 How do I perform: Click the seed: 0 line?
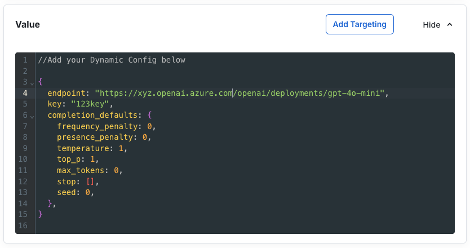click(x=76, y=192)
